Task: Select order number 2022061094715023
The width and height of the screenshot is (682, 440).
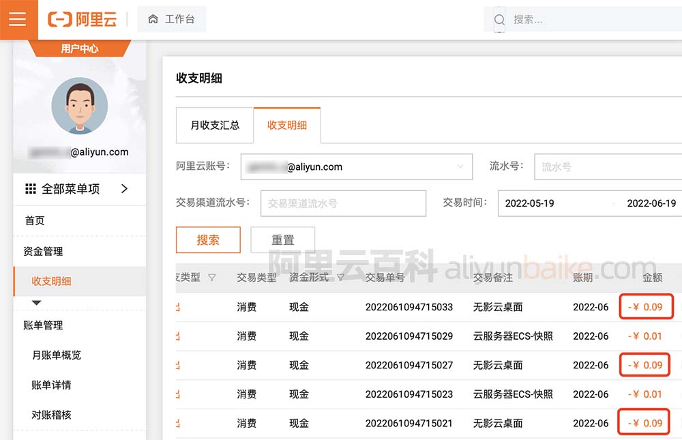Action: 409,394
